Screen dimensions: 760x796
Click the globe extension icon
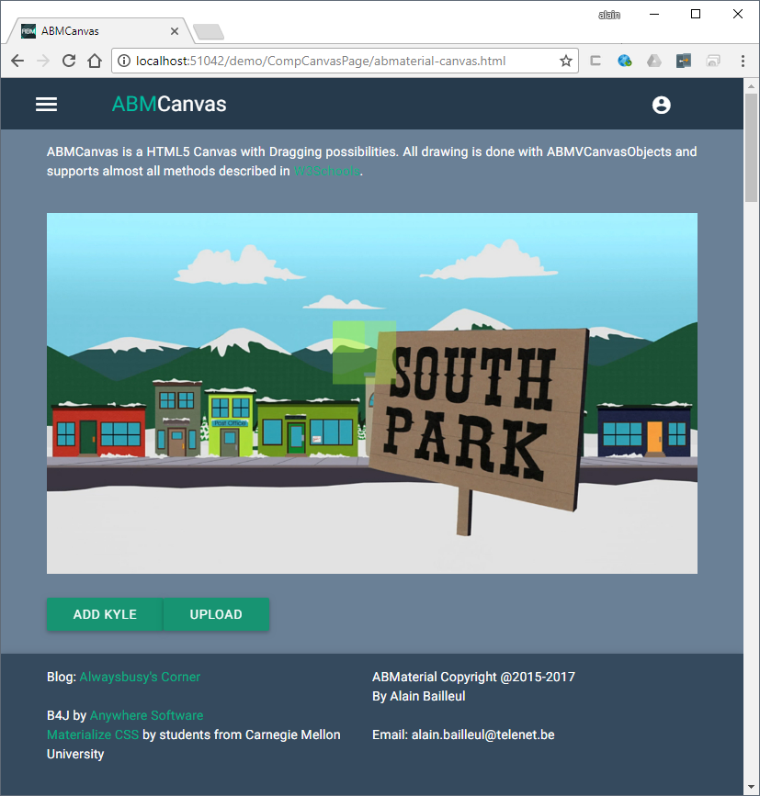[624, 61]
